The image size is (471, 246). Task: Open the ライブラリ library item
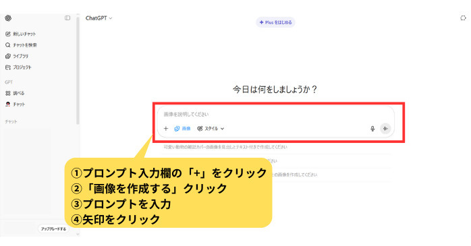[17, 56]
